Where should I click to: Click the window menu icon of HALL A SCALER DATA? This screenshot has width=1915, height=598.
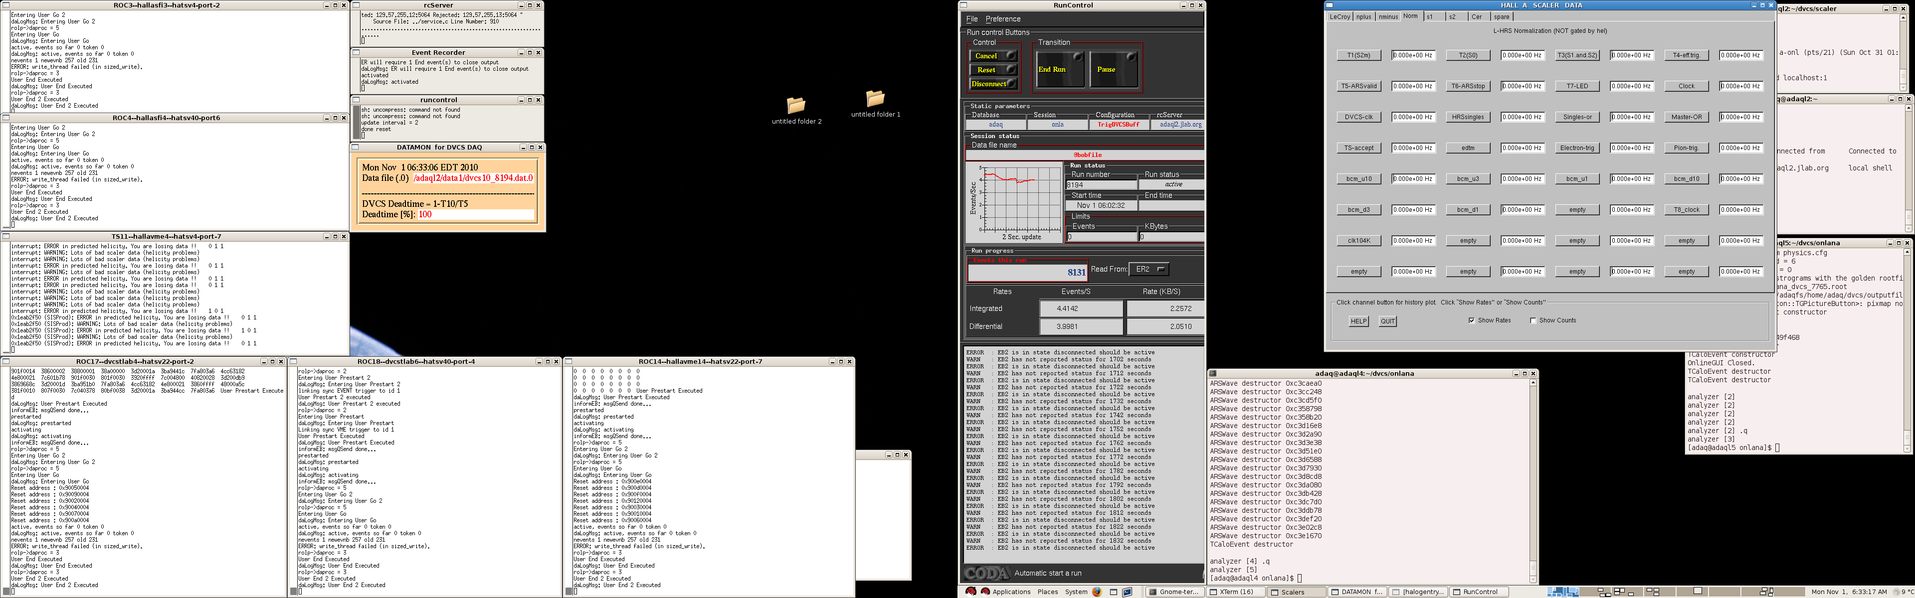point(1331,5)
